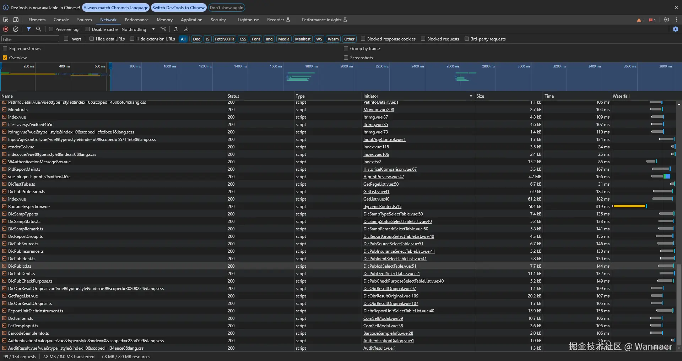Check the Invert filter checkbox

(66, 39)
